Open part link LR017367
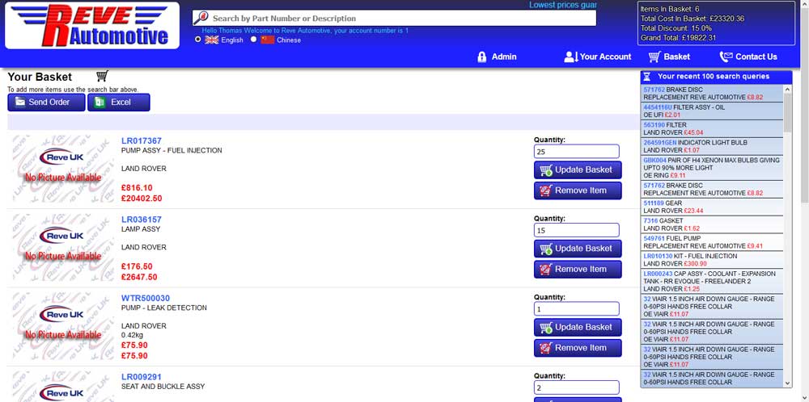 142,140
